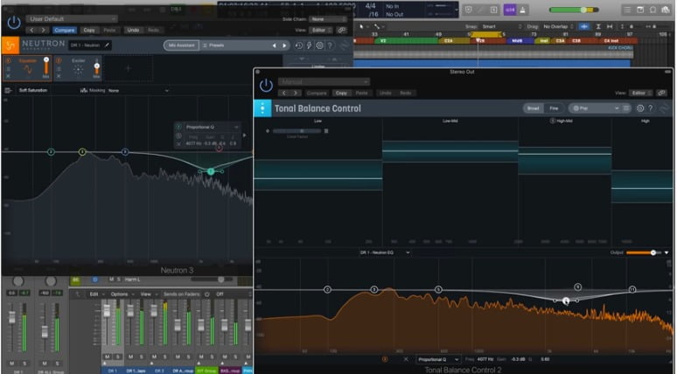Open the Pop target curve dropdown
The image size is (677, 374).
(x=594, y=108)
